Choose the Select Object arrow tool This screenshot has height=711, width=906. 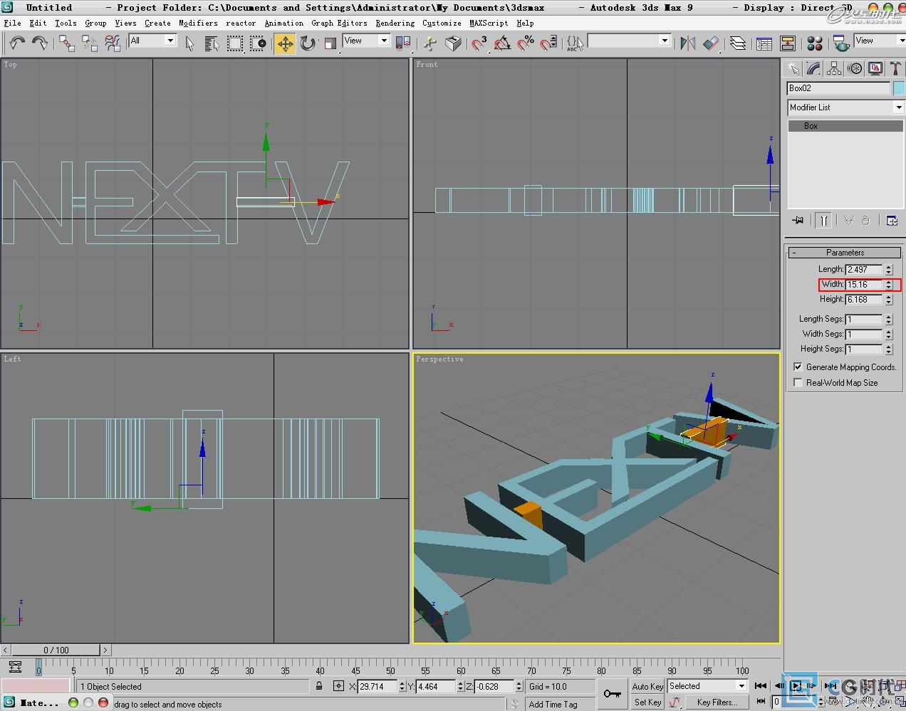coord(189,43)
